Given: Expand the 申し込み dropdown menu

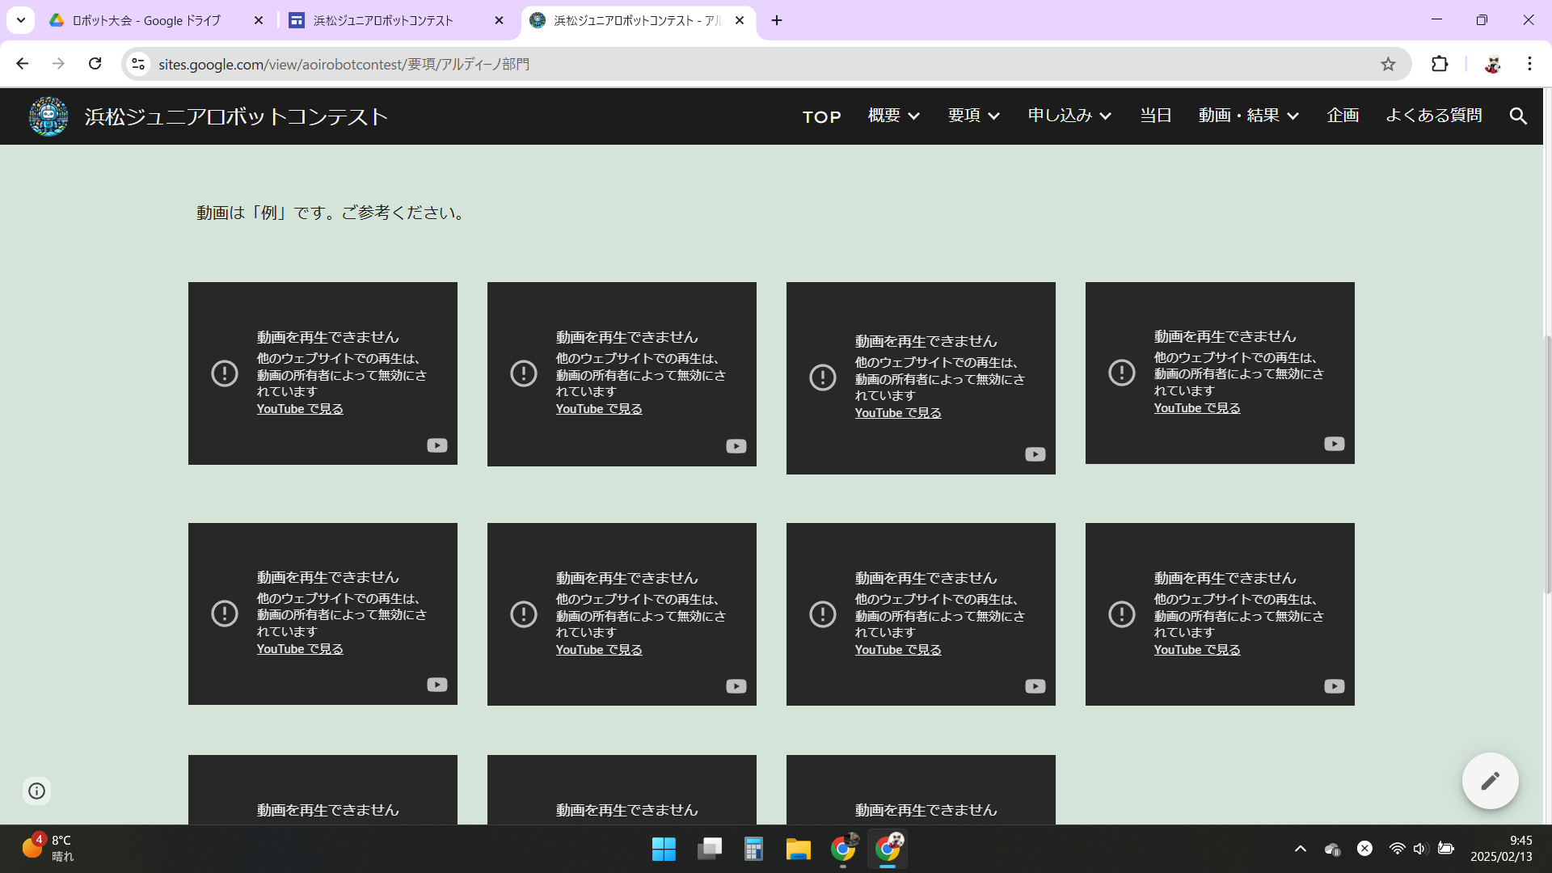Looking at the screenshot, I should pos(1069,116).
